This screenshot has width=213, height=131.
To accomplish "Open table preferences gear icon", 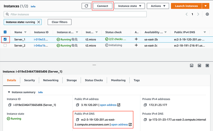I will 207,14.
